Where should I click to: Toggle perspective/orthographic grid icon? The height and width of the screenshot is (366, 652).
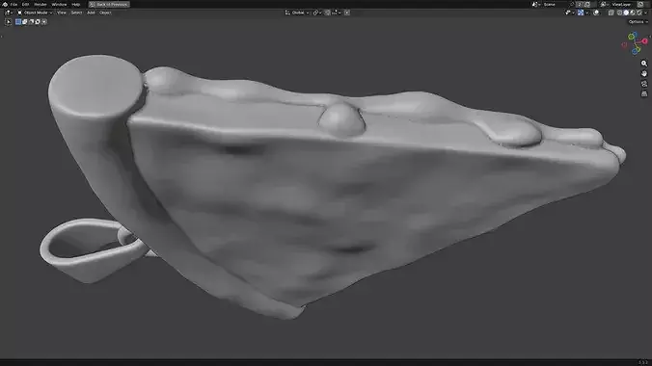644,93
